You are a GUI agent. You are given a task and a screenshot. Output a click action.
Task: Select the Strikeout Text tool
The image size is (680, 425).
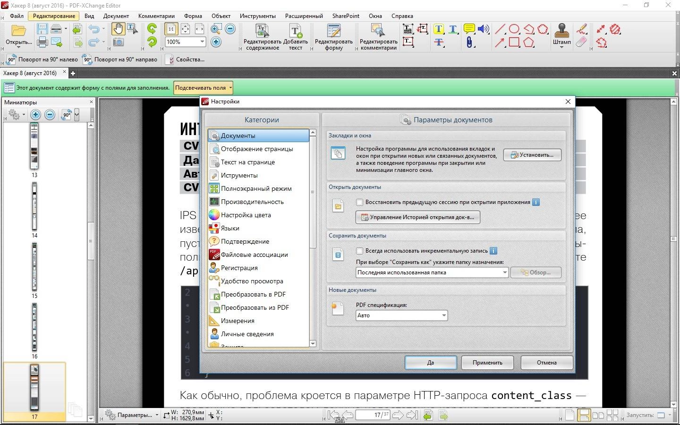439,42
